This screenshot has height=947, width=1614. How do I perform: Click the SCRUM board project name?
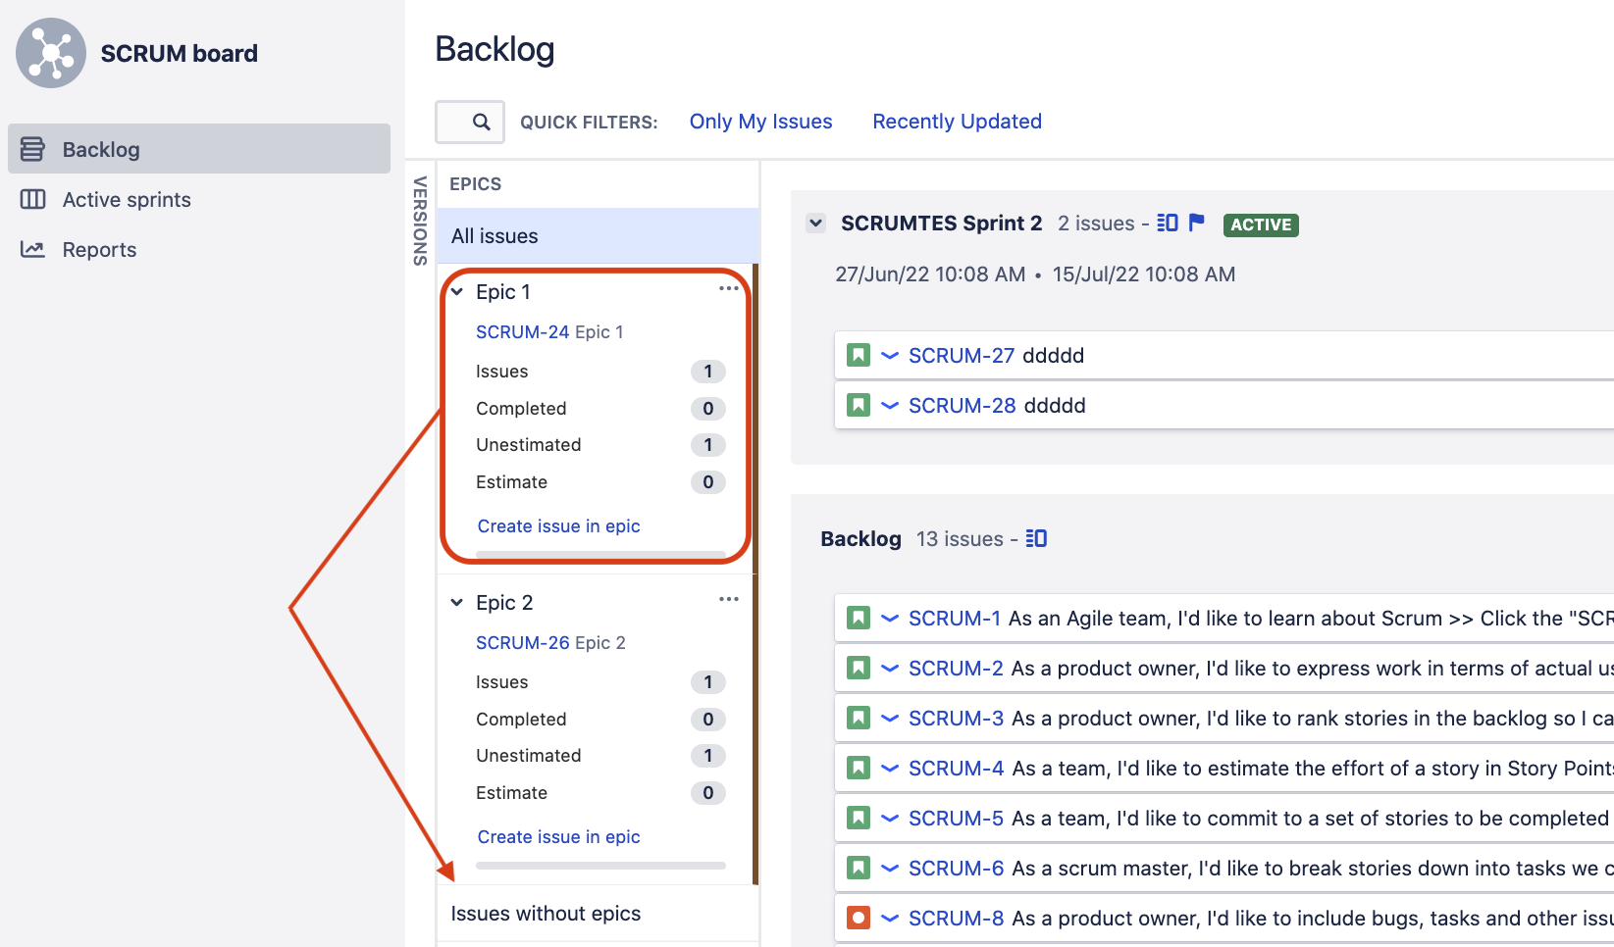pyautogui.click(x=180, y=53)
